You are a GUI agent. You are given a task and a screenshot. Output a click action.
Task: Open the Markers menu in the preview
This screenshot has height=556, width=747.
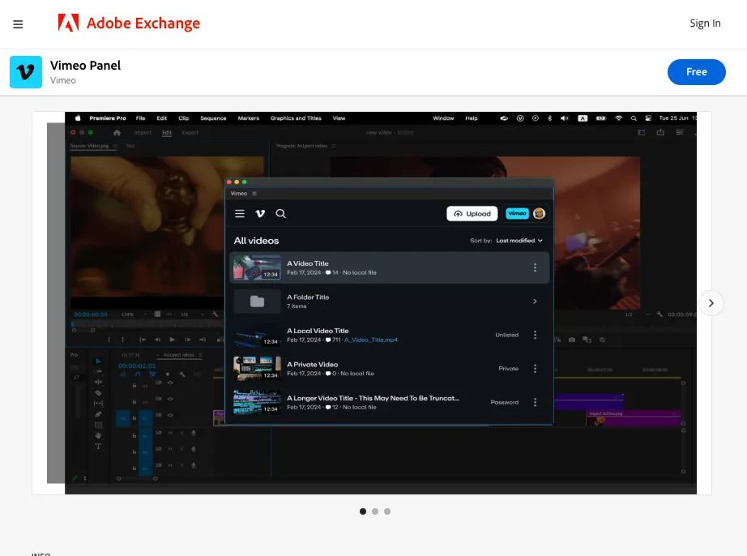point(249,118)
